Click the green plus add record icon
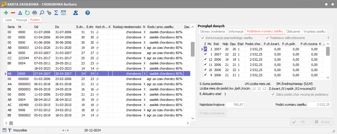 coord(6,13)
